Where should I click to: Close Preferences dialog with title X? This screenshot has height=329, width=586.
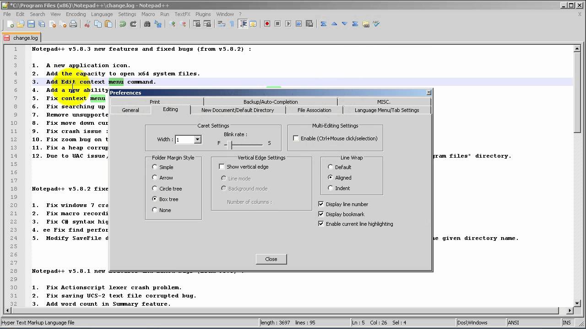pyautogui.click(x=429, y=92)
